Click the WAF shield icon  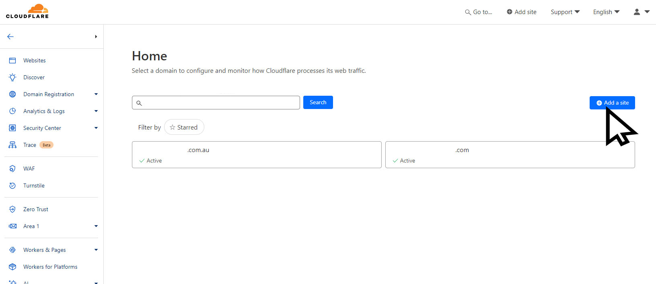pos(12,169)
